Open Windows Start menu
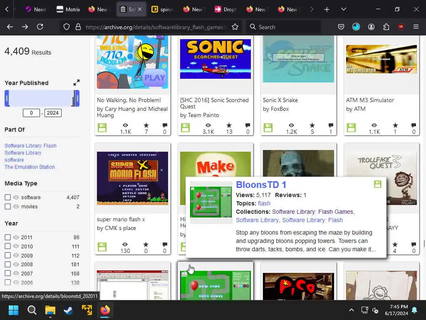Screen dimensions: 426x320 13,310
